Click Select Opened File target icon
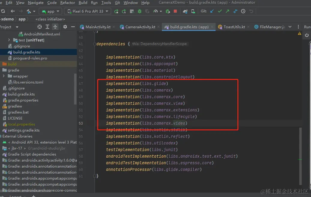This screenshot has width=311, height=197. pos(39,27)
